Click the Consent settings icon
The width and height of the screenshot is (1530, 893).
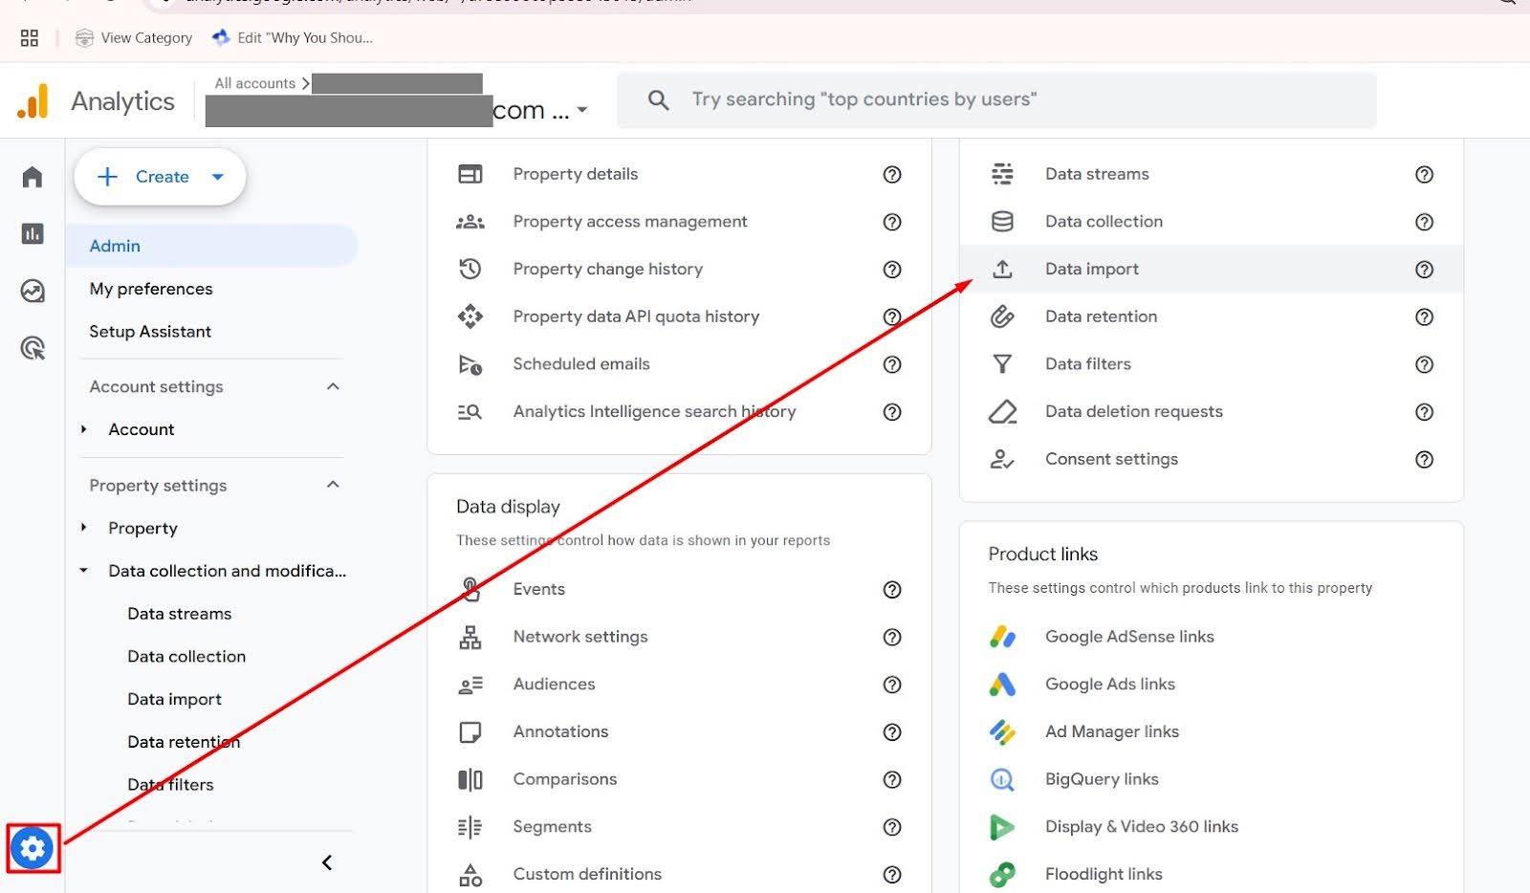(x=1002, y=459)
